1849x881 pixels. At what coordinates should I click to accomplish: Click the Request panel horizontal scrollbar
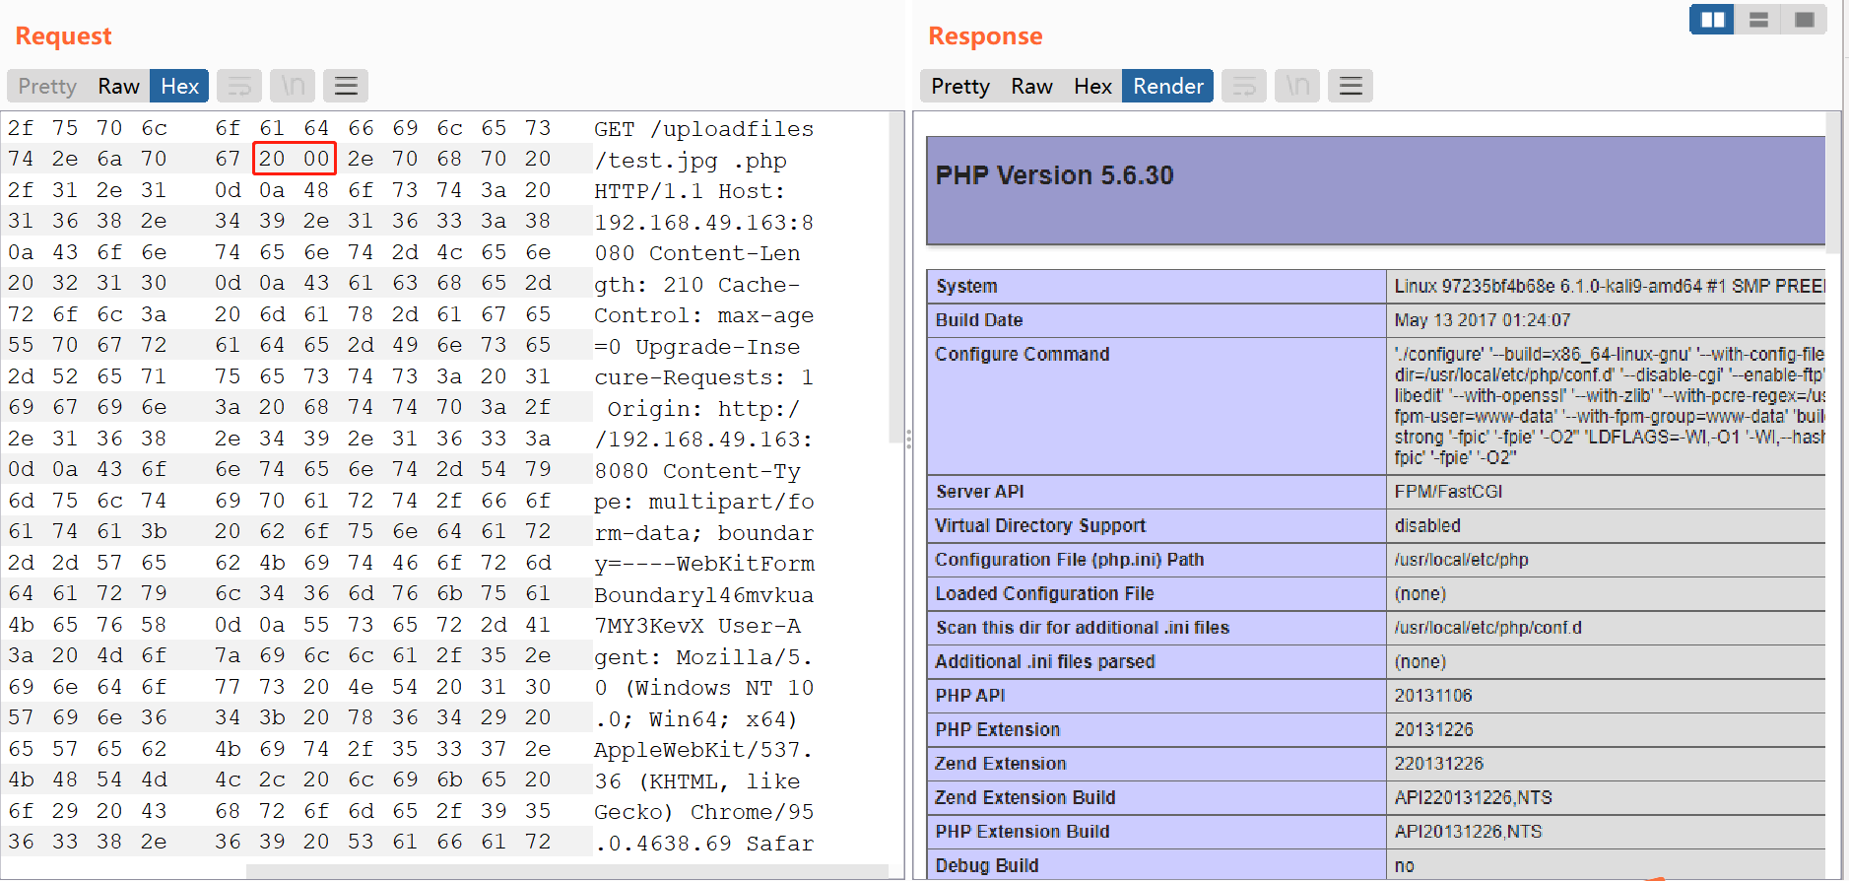click(x=566, y=871)
